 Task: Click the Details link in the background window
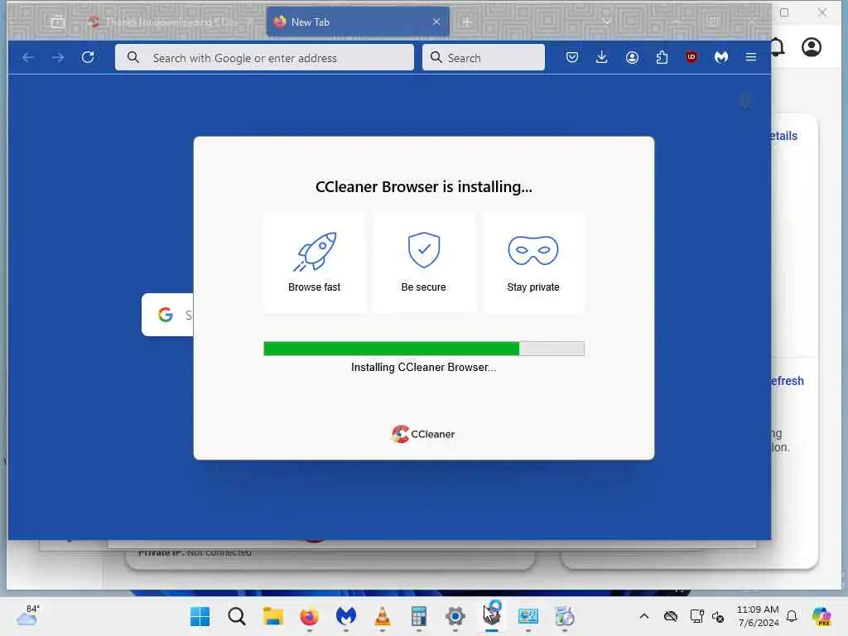pos(784,136)
